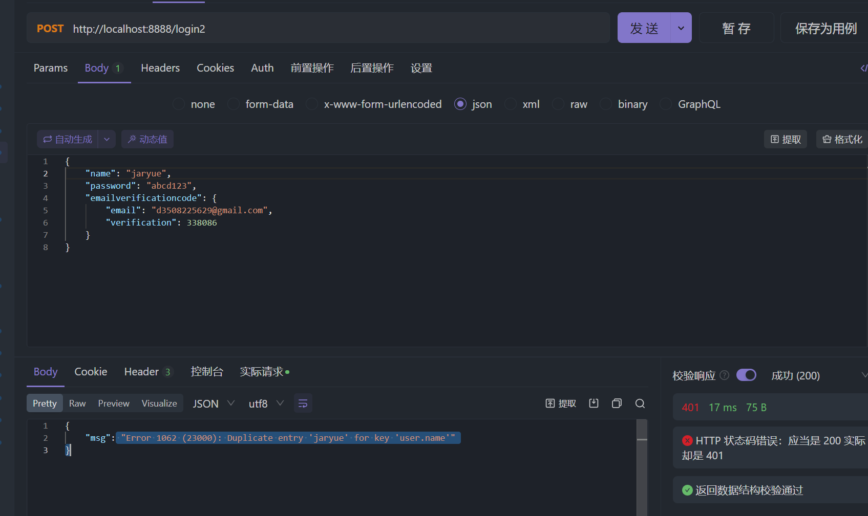The height and width of the screenshot is (516, 868).
Task: Click 保存为用例 save as case button
Action: tap(825, 28)
